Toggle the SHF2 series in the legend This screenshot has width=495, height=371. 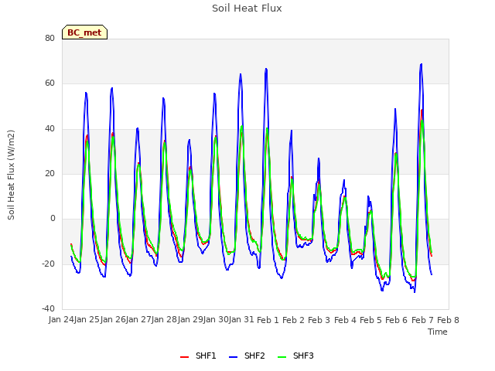[247, 356]
